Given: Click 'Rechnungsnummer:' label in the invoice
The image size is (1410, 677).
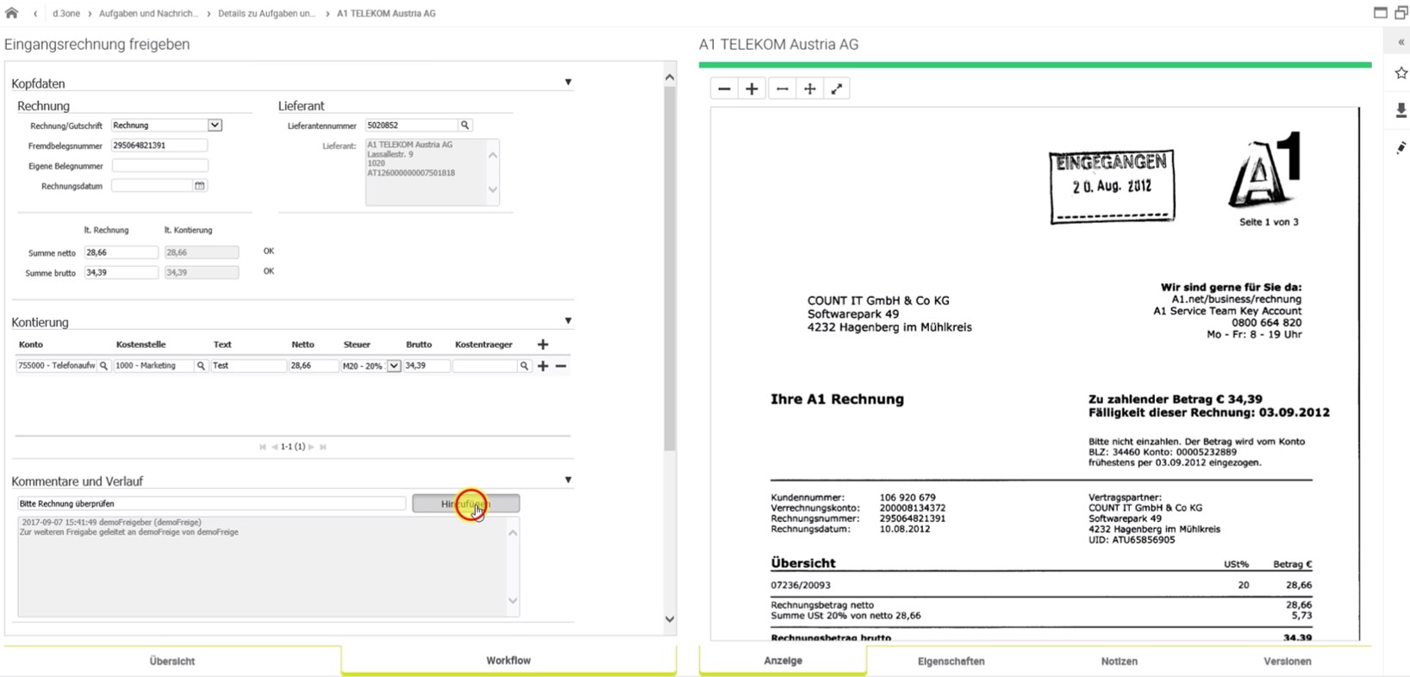Looking at the screenshot, I should pos(810,519).
